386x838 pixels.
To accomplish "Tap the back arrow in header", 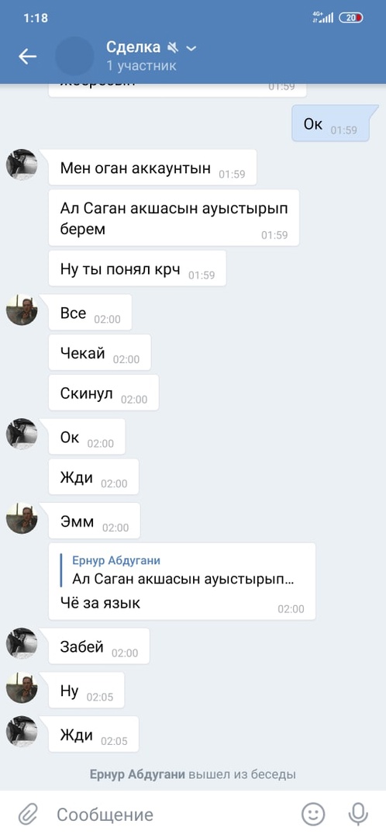I will [x=27, y=56].
